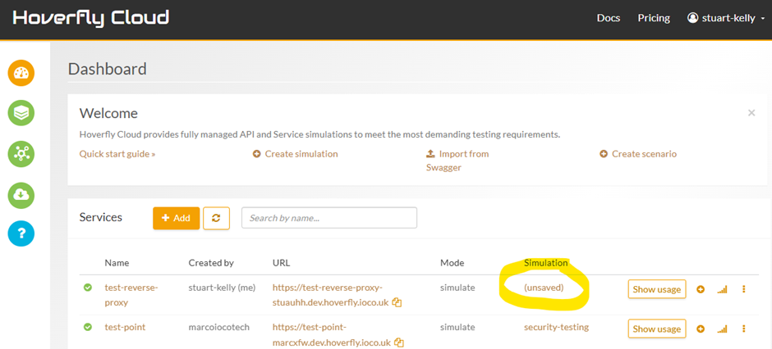Image resolution: width=772 pixels, height=349 pixels.
Task: Open the Quick start guide link
Action: (x=117, y=154)
